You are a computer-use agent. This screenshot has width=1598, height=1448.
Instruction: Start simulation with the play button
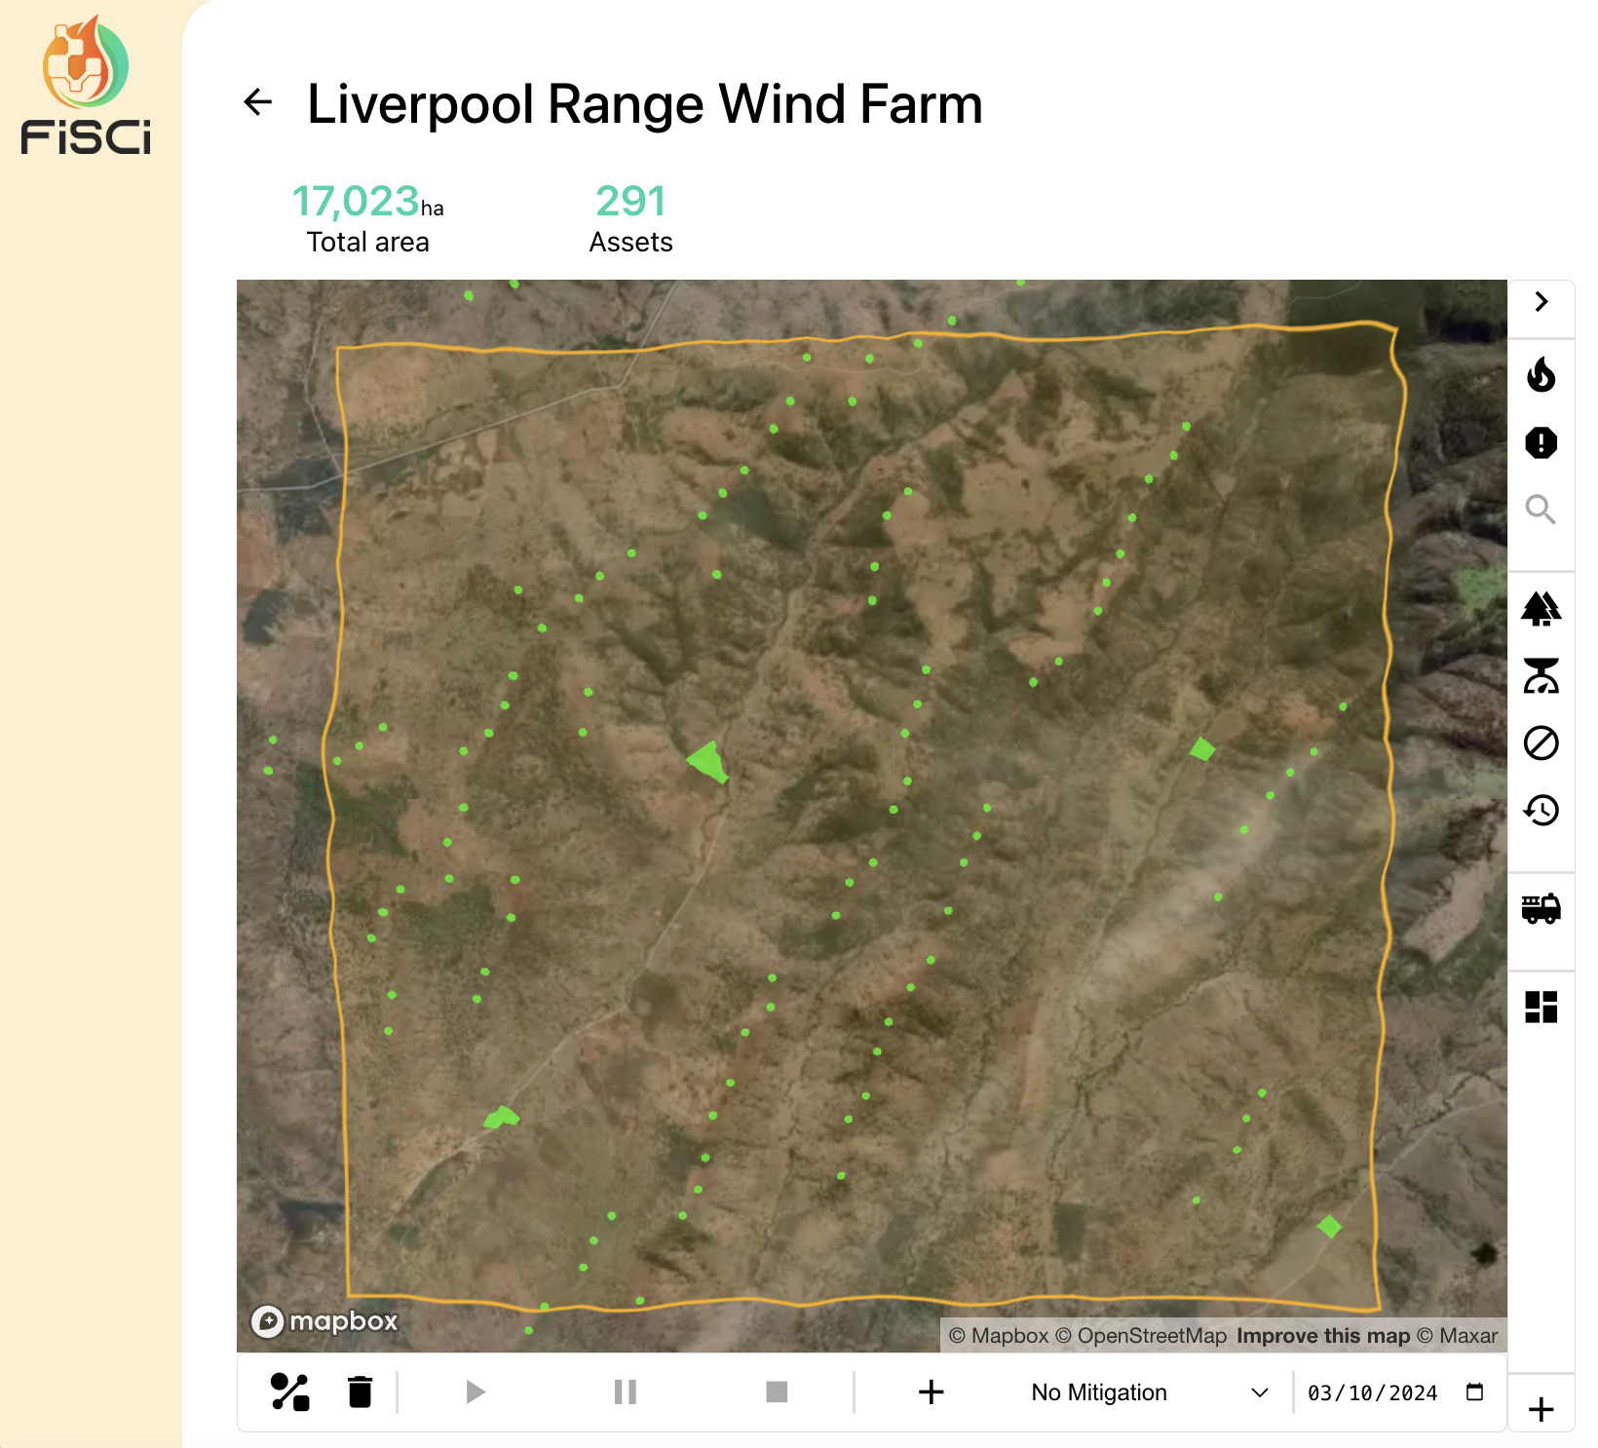click(x=476, y=1391)
